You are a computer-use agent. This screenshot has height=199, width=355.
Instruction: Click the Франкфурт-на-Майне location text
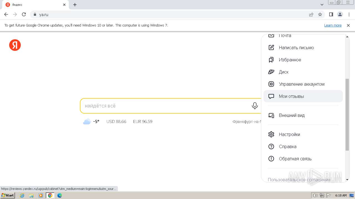pyautogui.click(x=247, y=122)
